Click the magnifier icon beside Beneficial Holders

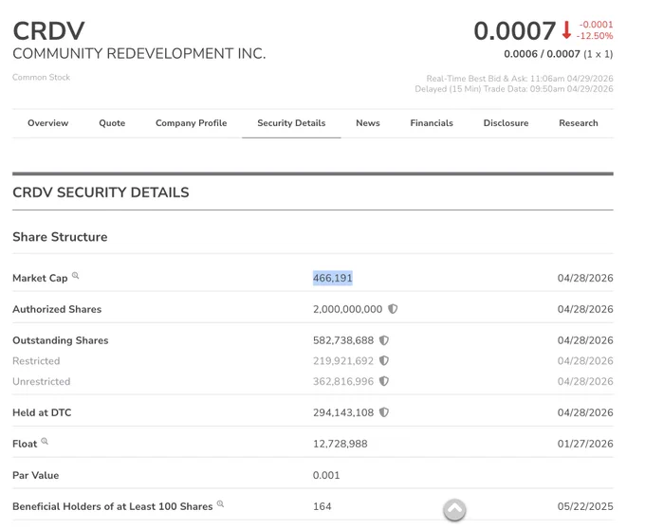point(220,503)
